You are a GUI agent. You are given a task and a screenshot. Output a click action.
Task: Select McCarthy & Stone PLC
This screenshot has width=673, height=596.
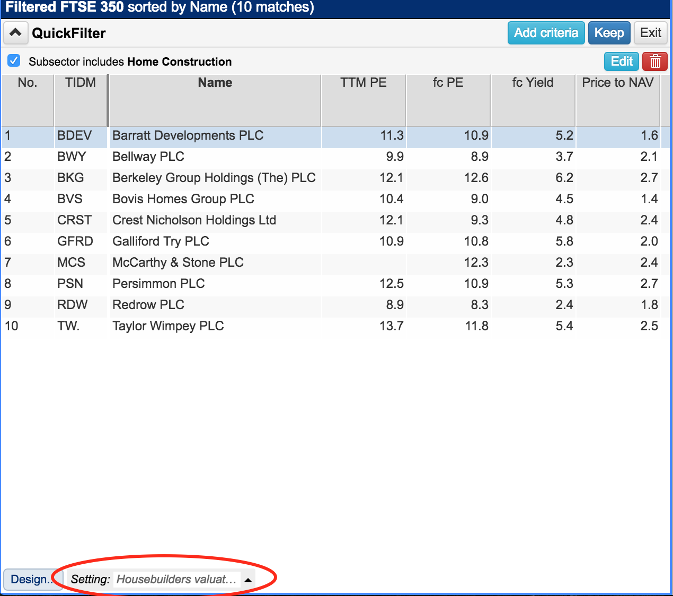point(178,263)
